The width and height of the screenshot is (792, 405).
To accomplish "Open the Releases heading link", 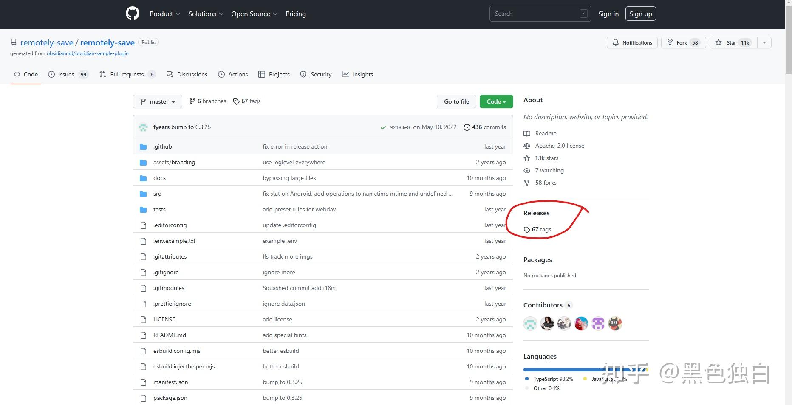I will [x=536, y=213].
